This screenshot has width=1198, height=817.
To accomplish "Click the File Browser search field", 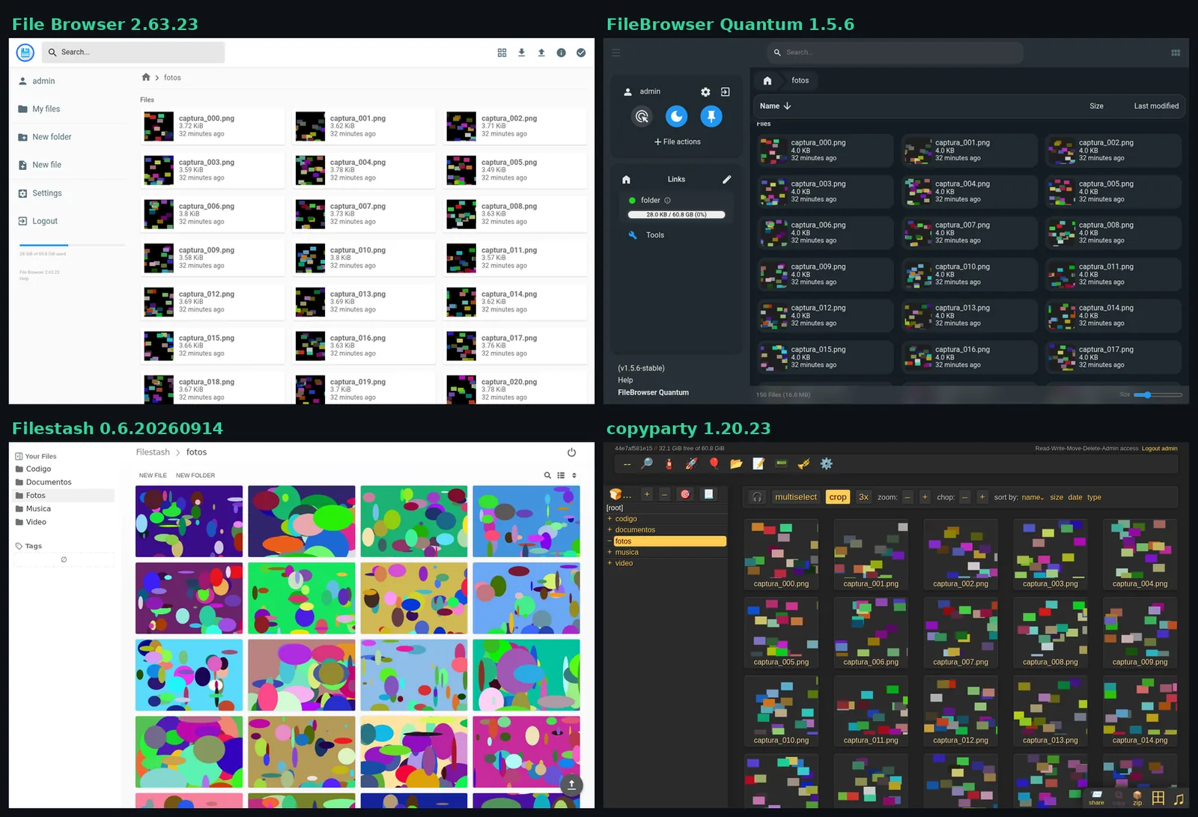I will tap(133, 52).
